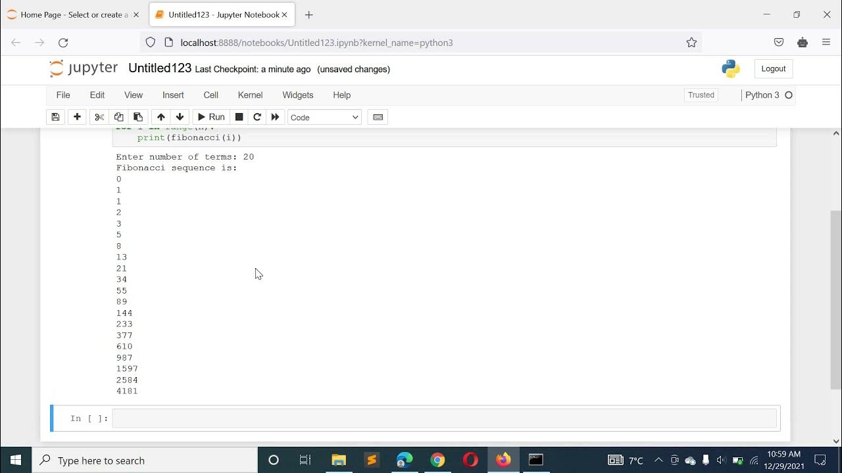This screenshot has width=842, height=473.
Task: Open the Insert menu
Action: (173, 95)
